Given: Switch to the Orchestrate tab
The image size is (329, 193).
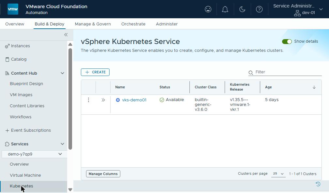Looking at the screenshot, I should 133,24.
